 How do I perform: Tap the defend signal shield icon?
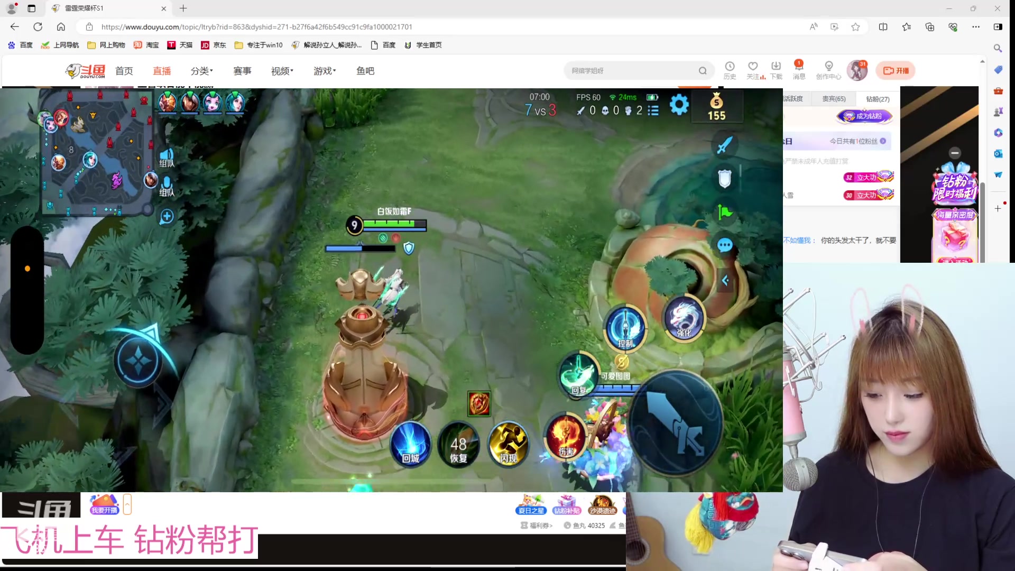724,179
